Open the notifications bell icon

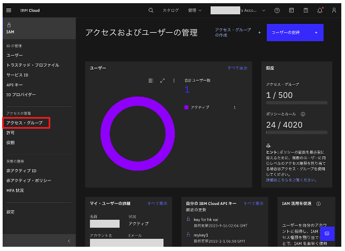[x=320, y=10]
